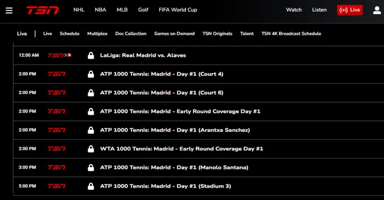Click lock icon for ATP Early Round Coverage
Viewport: 384px width, 200px height.
[91, 112]
